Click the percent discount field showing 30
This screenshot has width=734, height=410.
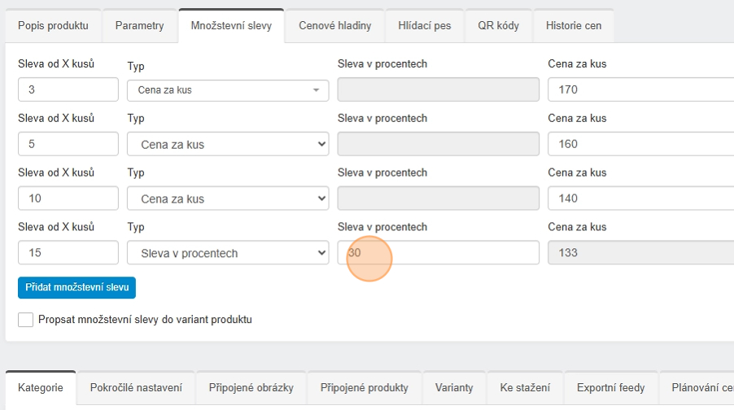click(x=438, y=254)
